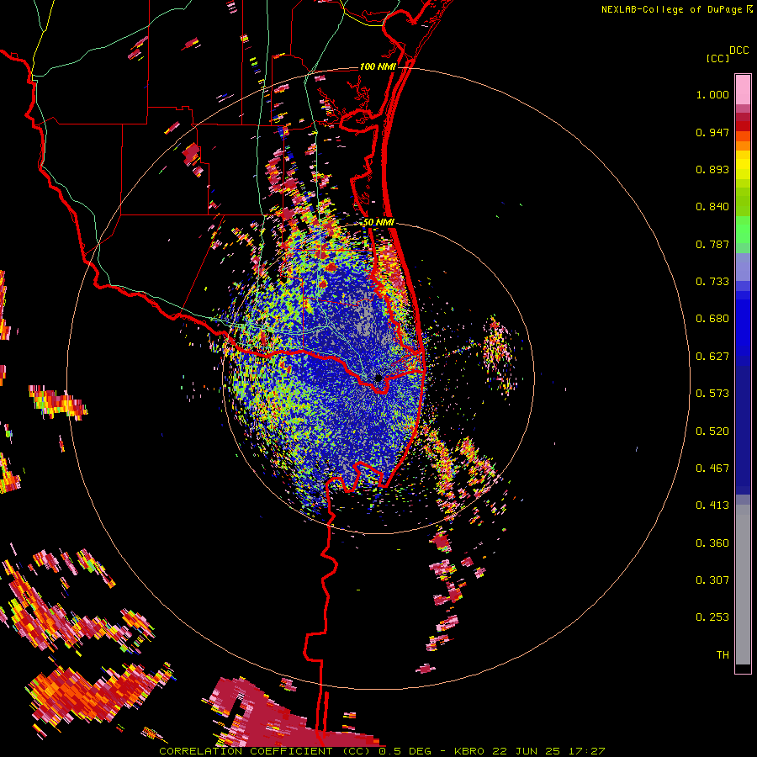This screenshot has width=757, height=757.
Task: Select the 0.627 scale value
Action: coord(712,357)
